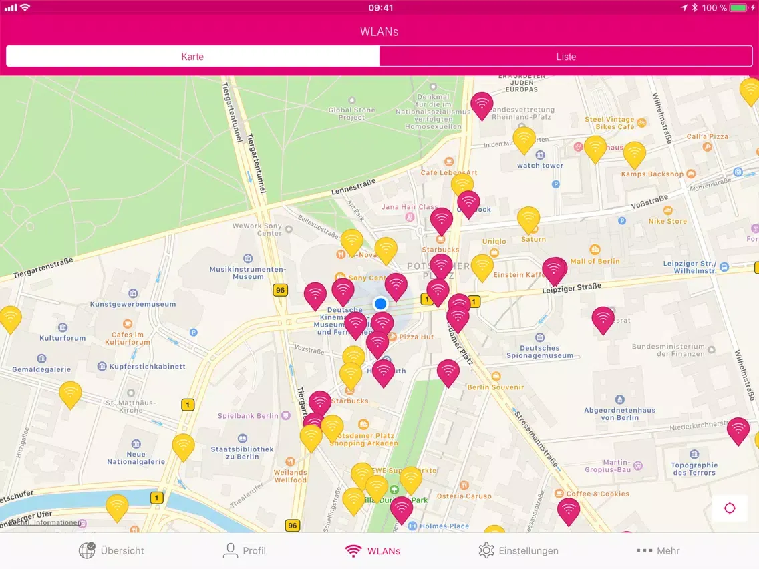Tap magenta WLAN pin near Coffee & Cookies
Image resolution: width=759 pixels, height=569 pixels.
569,512
